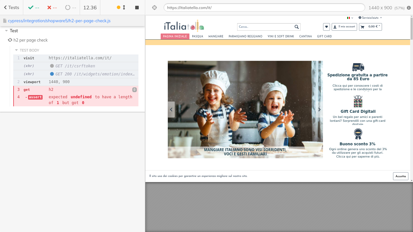The image size is (413, 232).
Task: Show the next slider banner image
Action: coord(319,110)
